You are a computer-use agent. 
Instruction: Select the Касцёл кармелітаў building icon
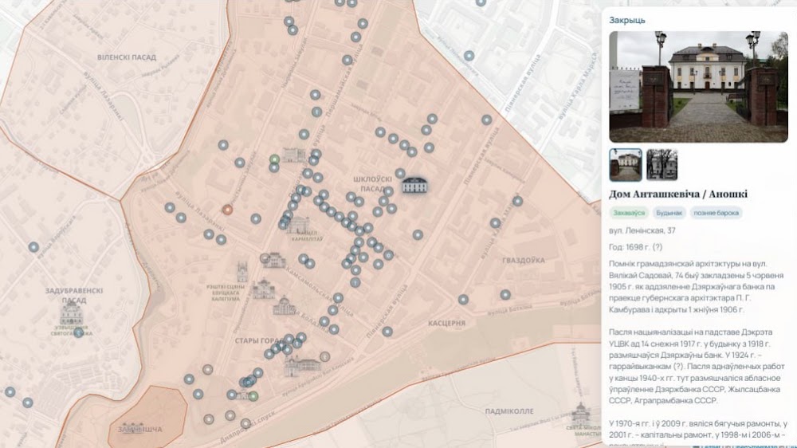[x=299, y=224]
